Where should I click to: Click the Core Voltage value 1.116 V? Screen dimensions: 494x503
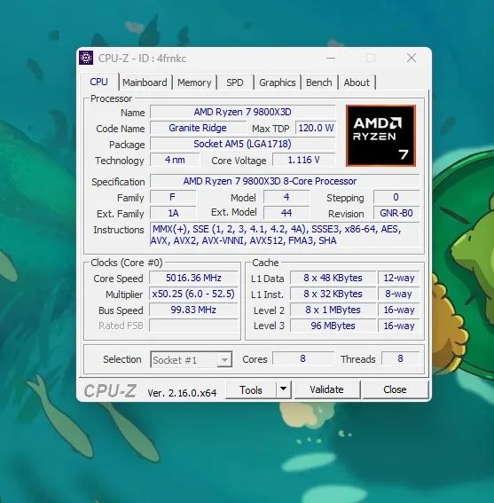(304, 160)
